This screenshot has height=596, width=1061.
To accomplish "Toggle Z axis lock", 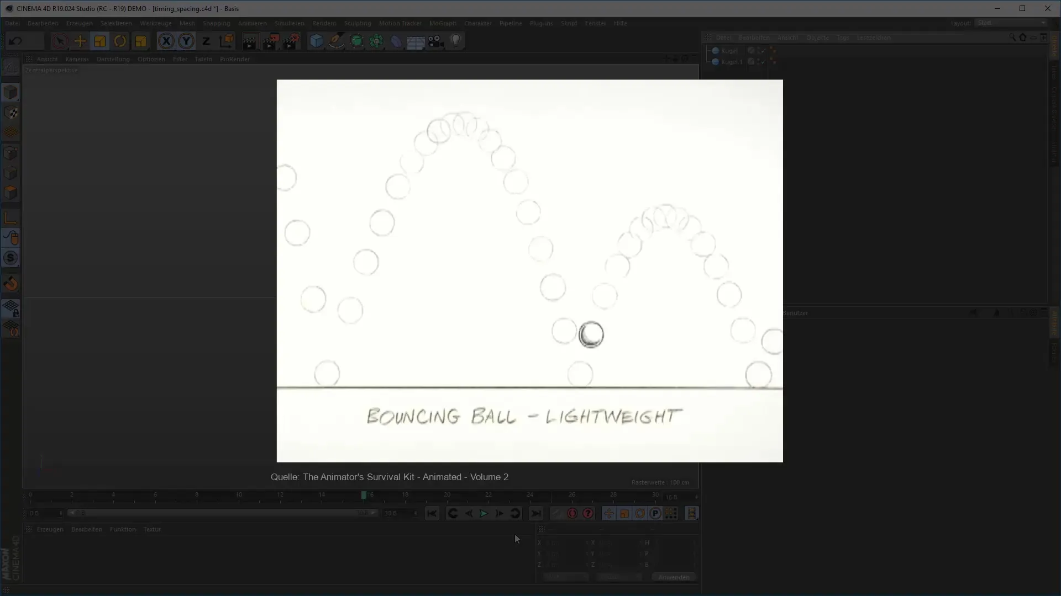I will 206,41.
